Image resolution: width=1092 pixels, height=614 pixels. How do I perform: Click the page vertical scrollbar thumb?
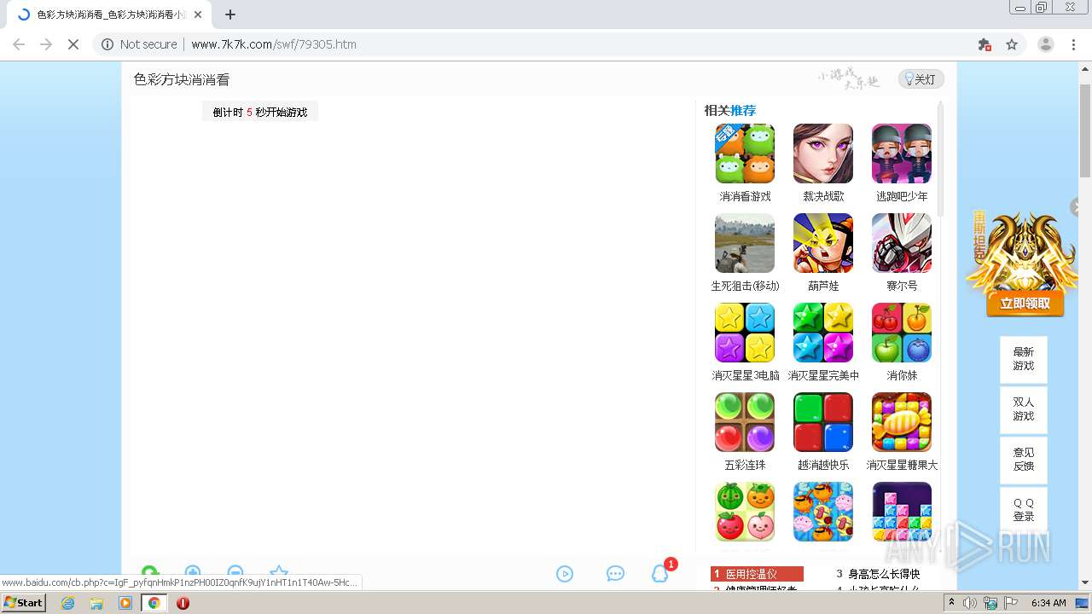point(1085,130)
